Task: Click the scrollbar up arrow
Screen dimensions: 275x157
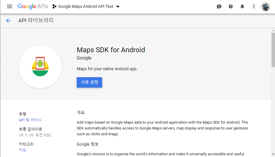Action: point(273,30)
